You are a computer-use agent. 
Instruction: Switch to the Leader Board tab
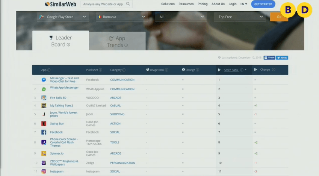(x=60, y=41)
